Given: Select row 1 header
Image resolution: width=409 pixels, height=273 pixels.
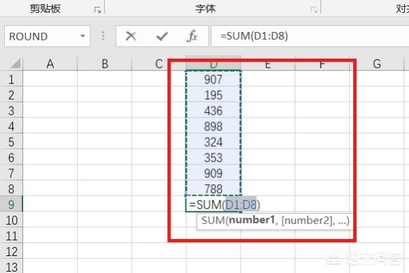Looking at the screenshot, I should coord(11,79).
